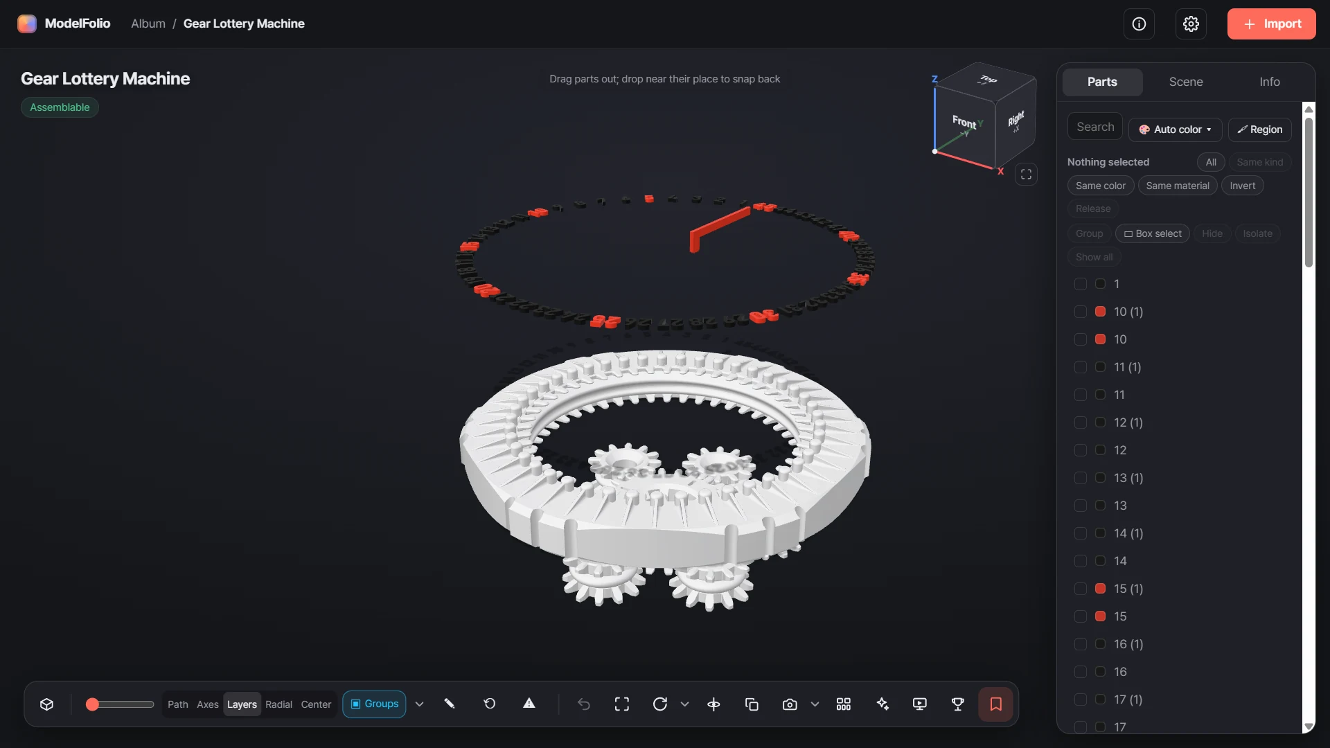The width and height of the screenshot is (1330, 748).
Task: Click the 3D cube icon in the bottom toolbar
Action: (46, 704)
